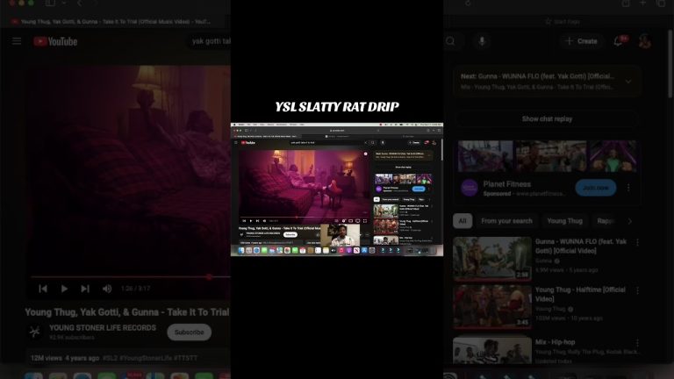Open more options on Planet Fitness ad
This screenshot has width=674, height=379.
628,188
